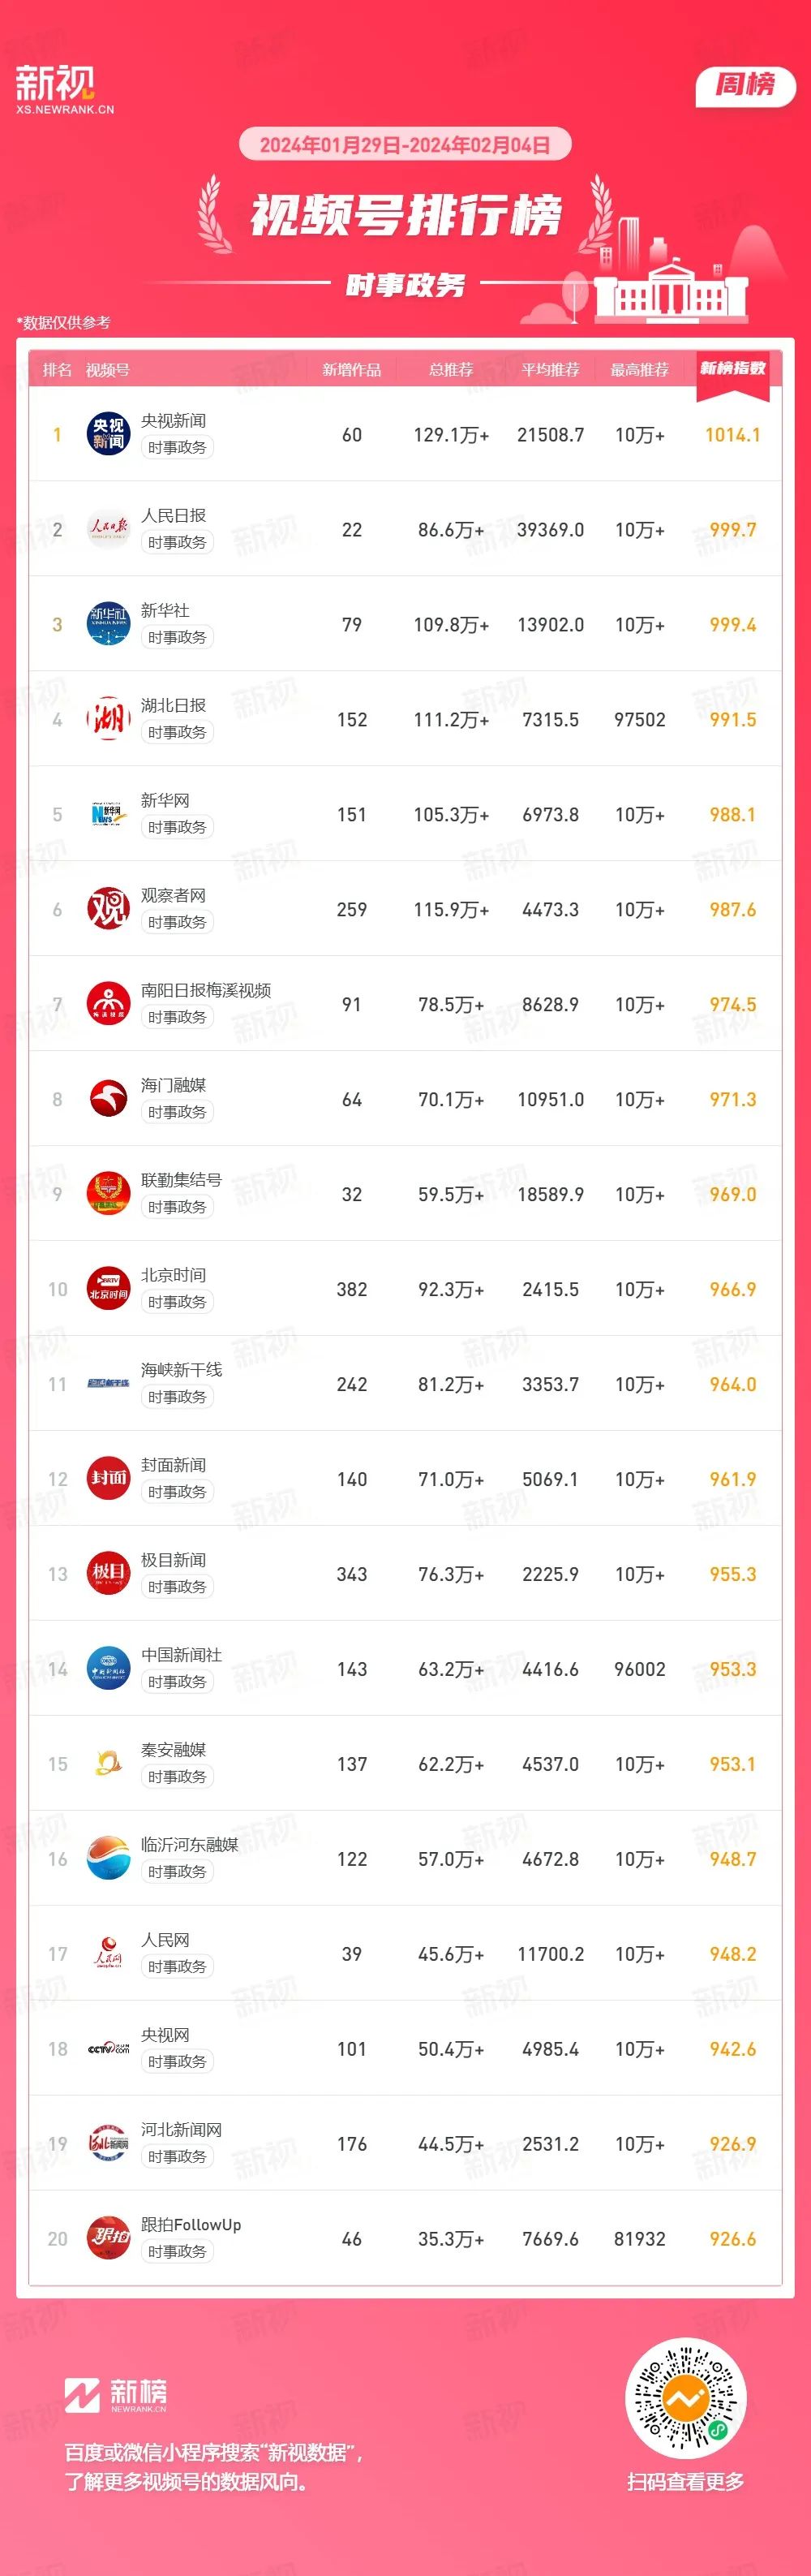Click the 跟拍FollowUp avatar icon
The image size is (811, 2576).
pos(108,2238)
